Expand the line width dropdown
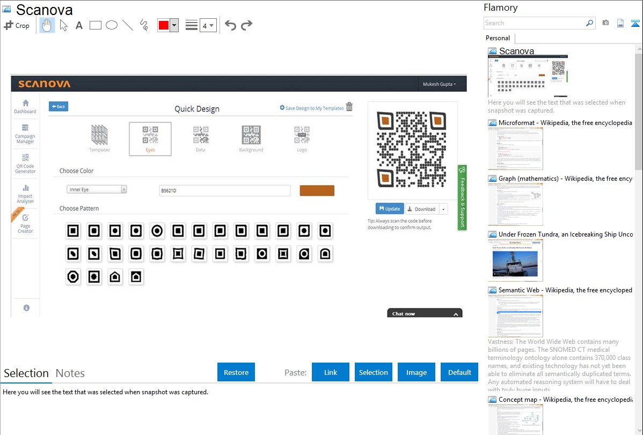Viewport: 643px width, 435px height. (x=211, y=25)
